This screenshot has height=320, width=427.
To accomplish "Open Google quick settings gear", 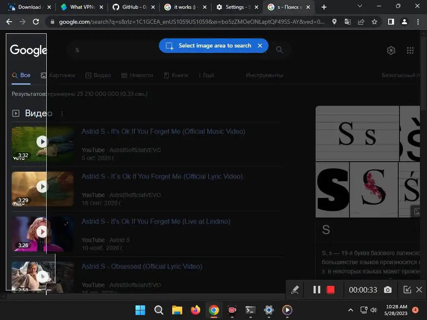I will point(391,50).
